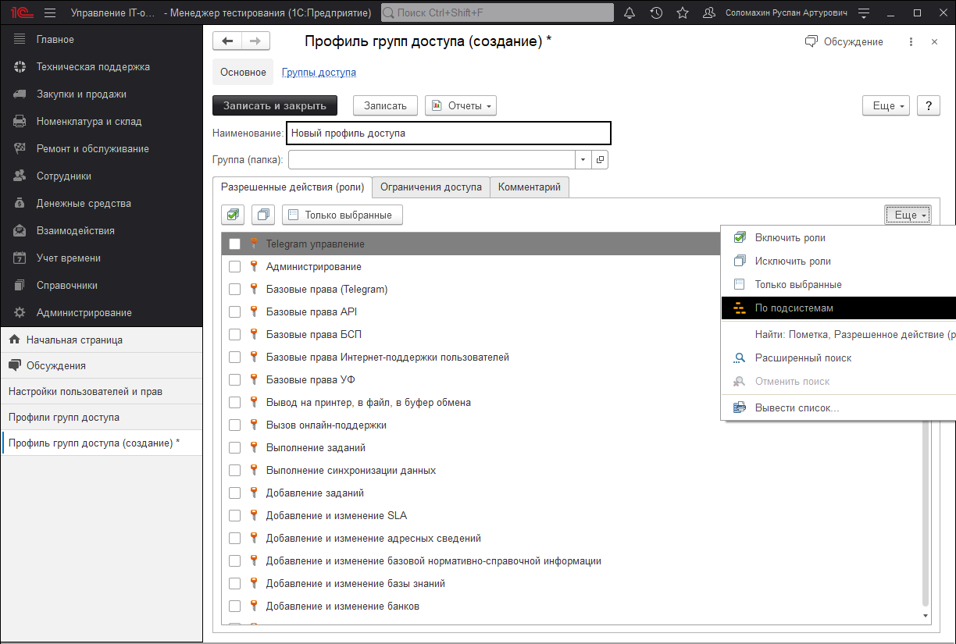This screenshot has width=956, height=644.
Task: Open the Группа (папка) dropdown arrow
Action: [x=583, y=160]
